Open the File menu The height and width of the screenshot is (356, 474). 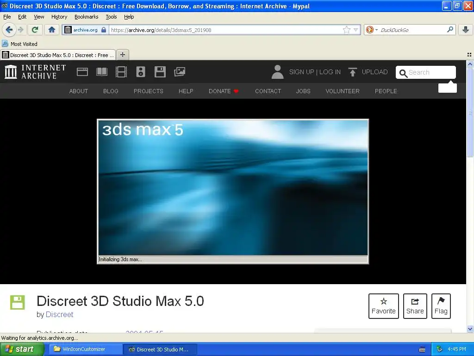(x=7, y=17)
